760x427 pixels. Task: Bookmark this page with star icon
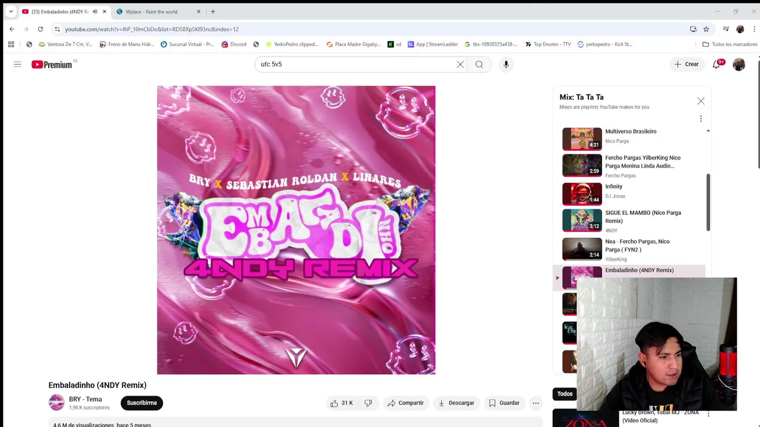click(706, 29)
